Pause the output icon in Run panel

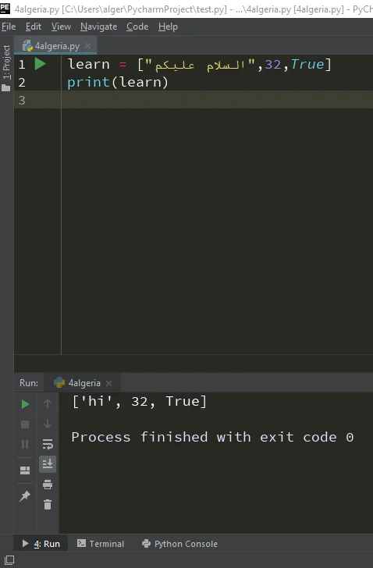(25, 444)
